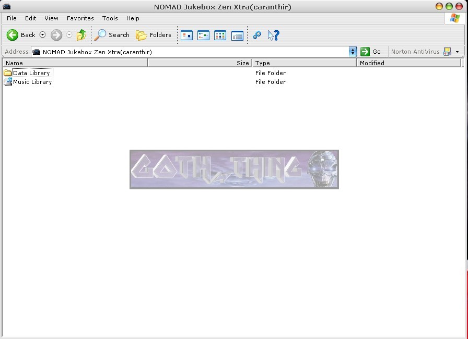Click the red close window button
Viewport: 468px width, 339px height.
point(459,6)
